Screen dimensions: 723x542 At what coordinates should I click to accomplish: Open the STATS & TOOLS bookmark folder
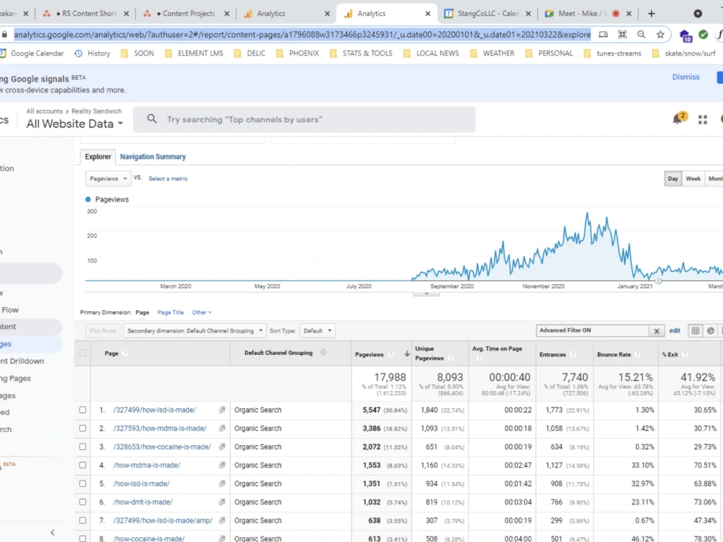[361, 53]
